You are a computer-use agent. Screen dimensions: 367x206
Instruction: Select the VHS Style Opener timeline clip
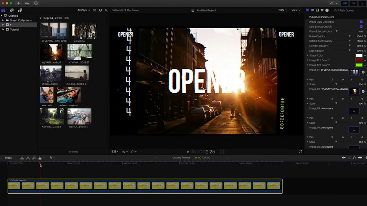click(x=145, y=186)
